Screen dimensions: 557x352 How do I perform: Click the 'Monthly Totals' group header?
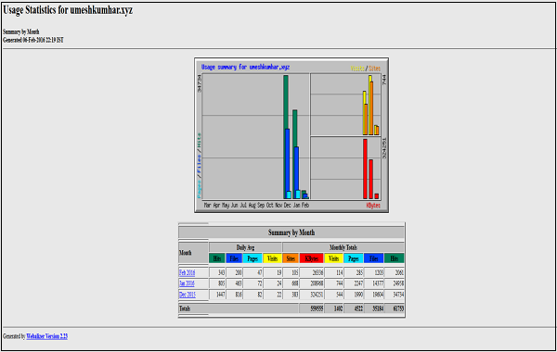tap(343, 247)
